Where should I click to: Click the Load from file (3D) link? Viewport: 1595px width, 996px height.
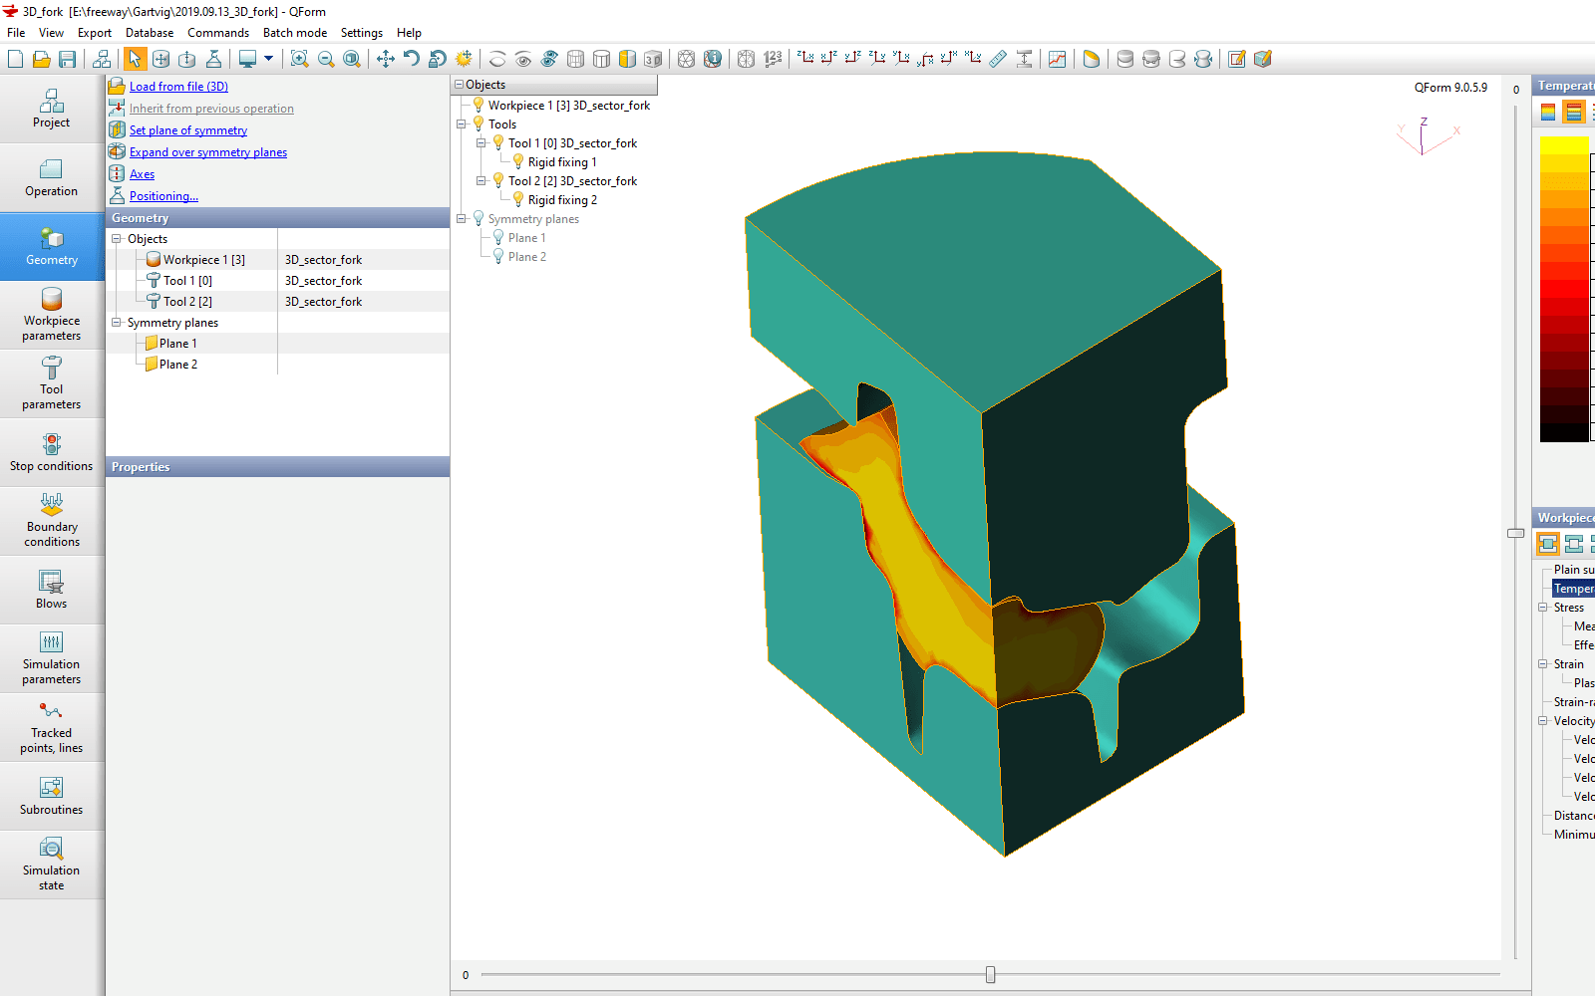click(178, 87)
